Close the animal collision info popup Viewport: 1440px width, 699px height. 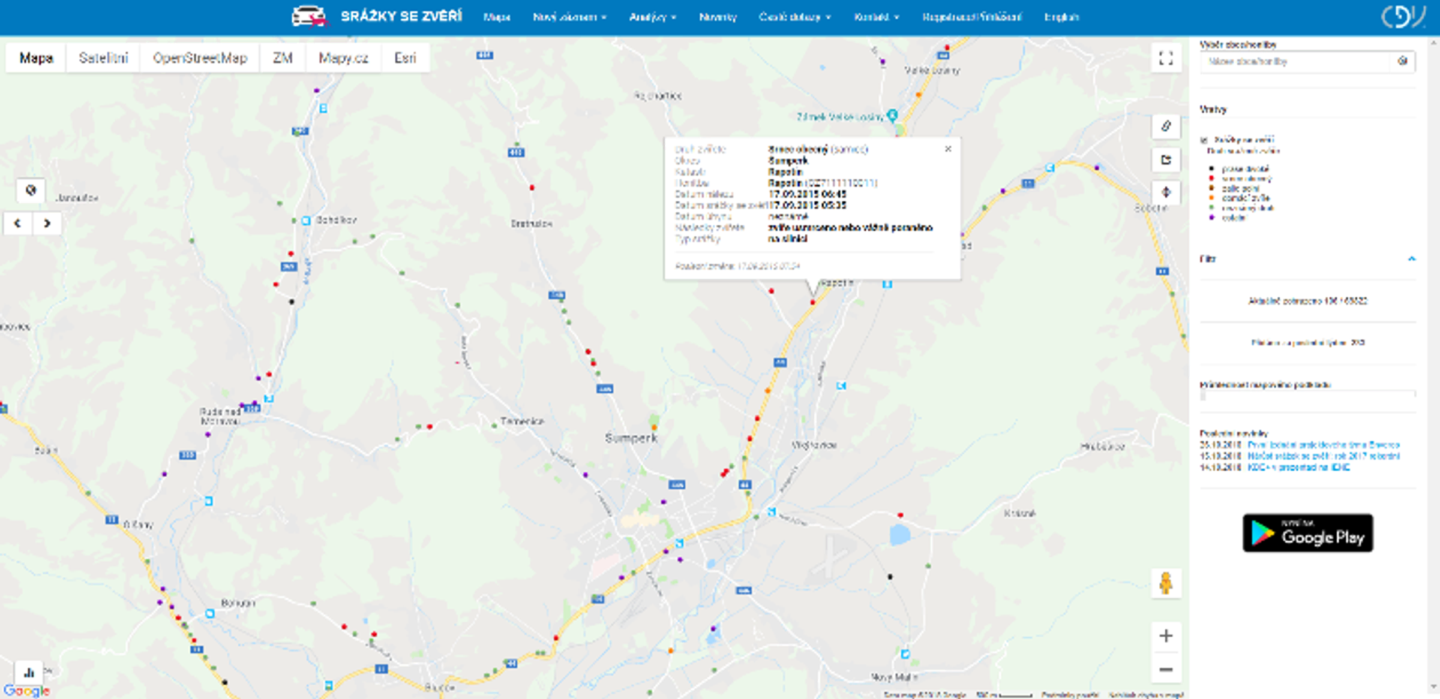[948, 149]
